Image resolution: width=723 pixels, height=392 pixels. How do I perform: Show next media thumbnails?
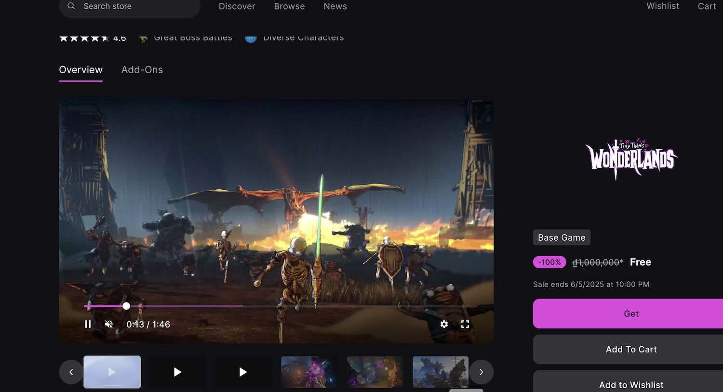click(481, 372)
